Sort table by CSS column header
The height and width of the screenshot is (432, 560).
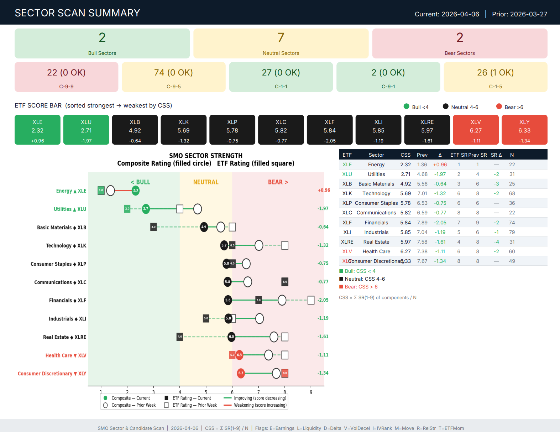(x=405, y=155)
